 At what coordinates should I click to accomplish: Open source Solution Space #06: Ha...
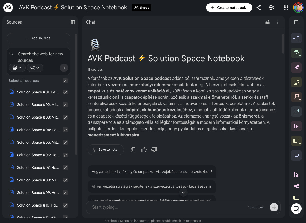coord(38,155)
